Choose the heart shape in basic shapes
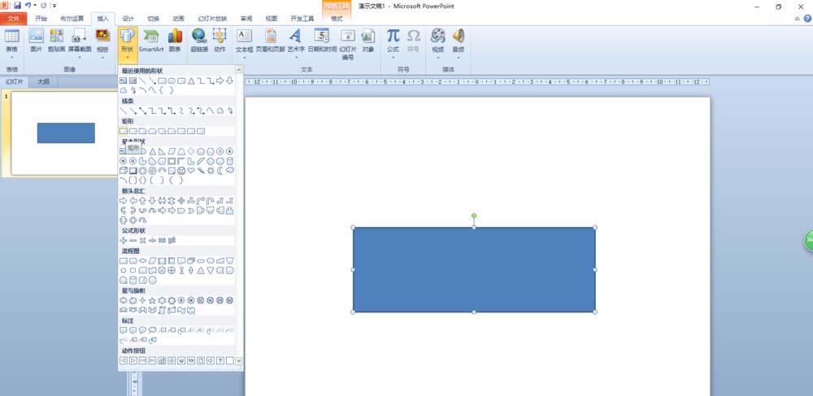The height and width of the screenshot is (396, 813). (191, 171)
